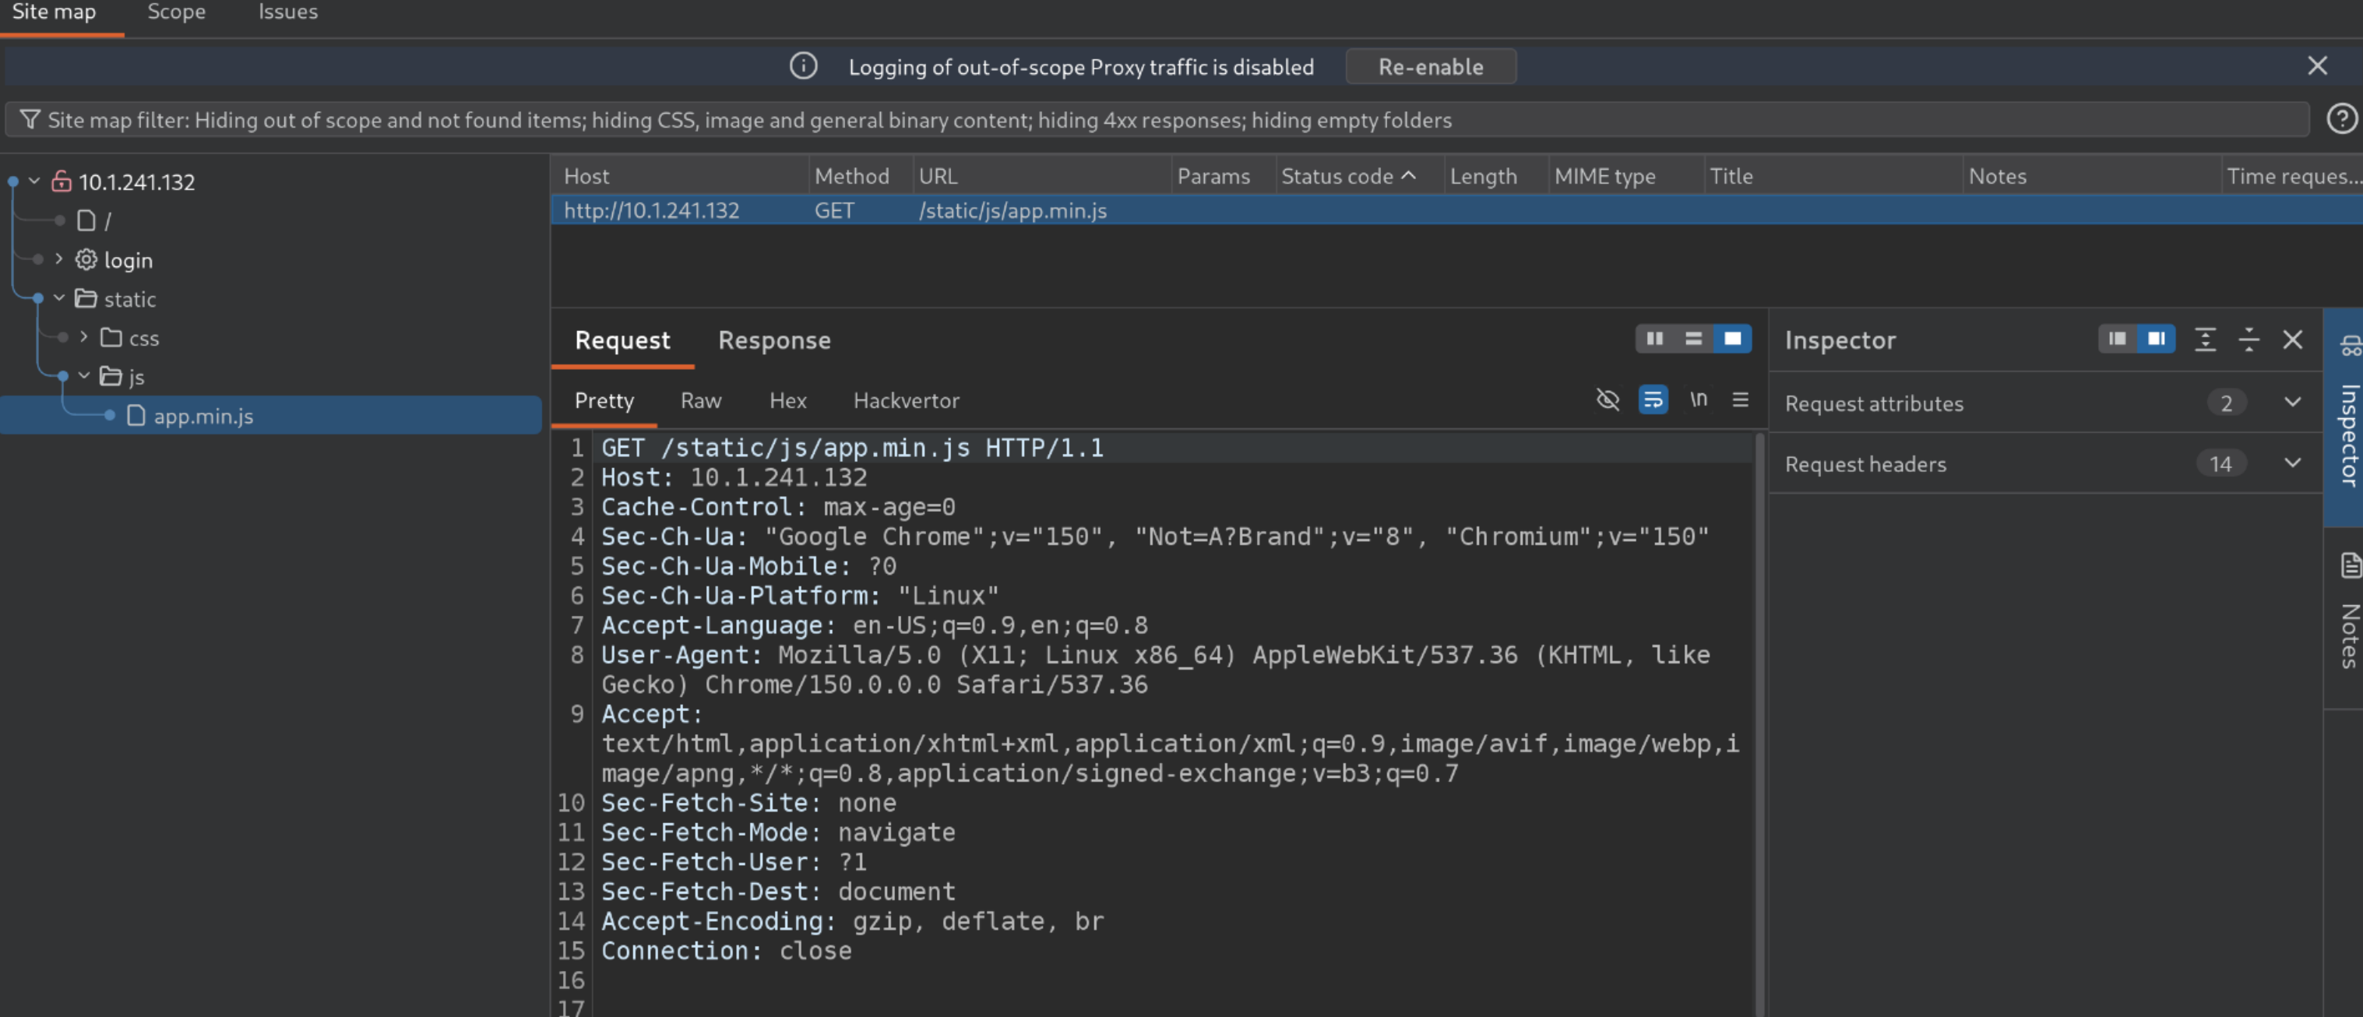The height and width of the screenshot is (1017, 2363).
Task: Close the Inspector panel
Action: pyautogui.click(x=2292, y=340)
